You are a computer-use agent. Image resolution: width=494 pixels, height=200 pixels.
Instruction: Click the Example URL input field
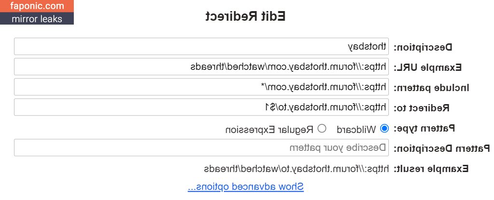(202, 67)
